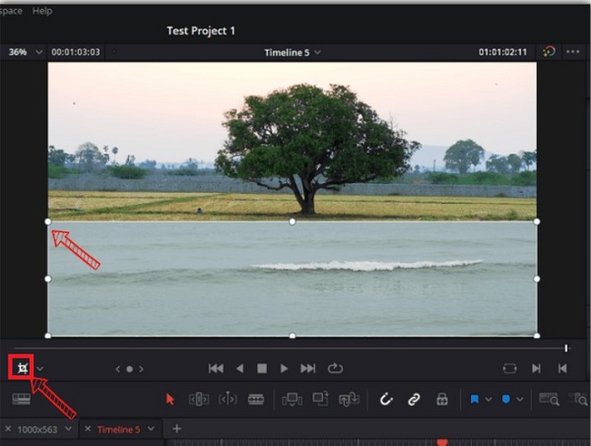The height and width of the screenshot is (446, 591).
Task: Close the 1000x563 timeline tab
Action: (8, 428)
